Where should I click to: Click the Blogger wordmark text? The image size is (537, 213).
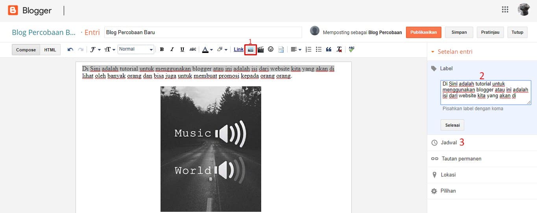coord(37,11)
